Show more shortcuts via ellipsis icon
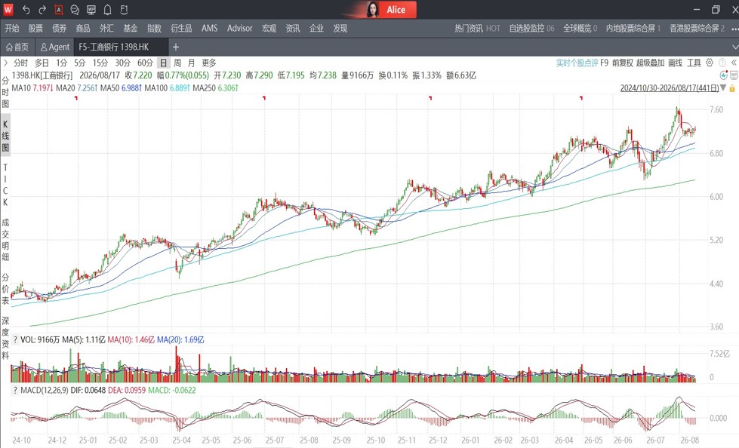Viewport: 739px width, 448px height. tap(734, 28)
